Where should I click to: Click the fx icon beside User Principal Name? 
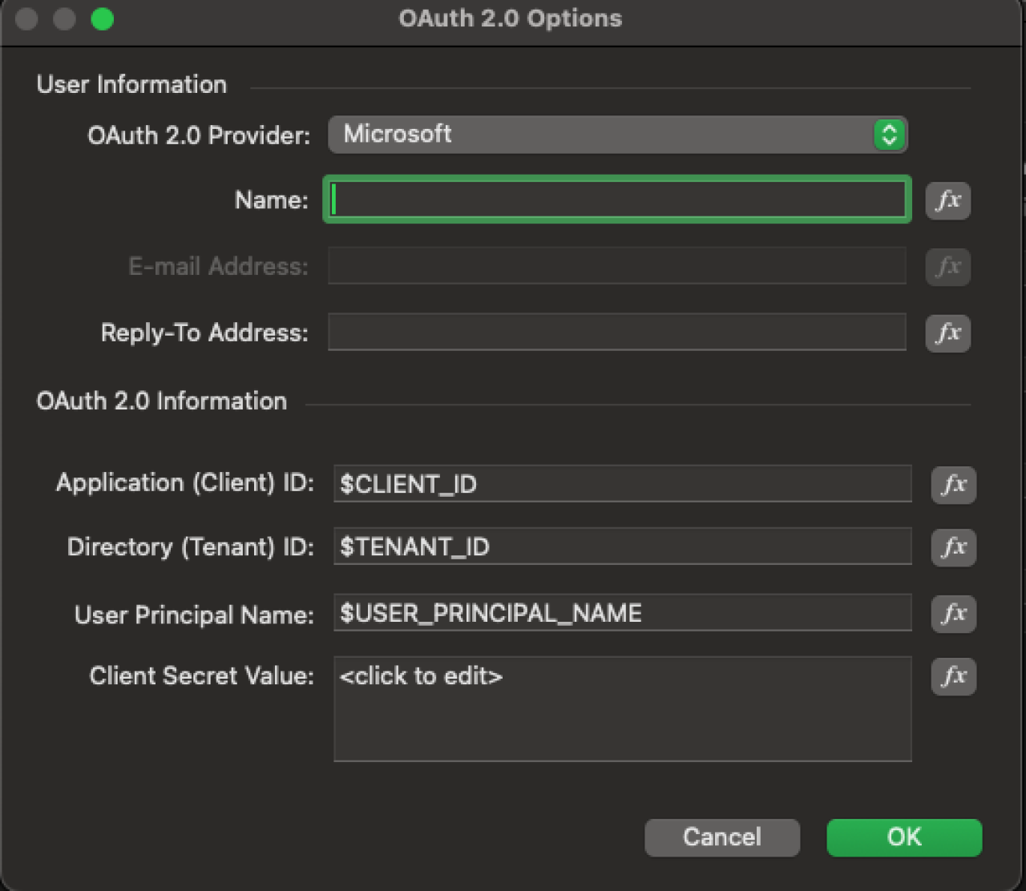pyautogui.click(x=953, y=614)
